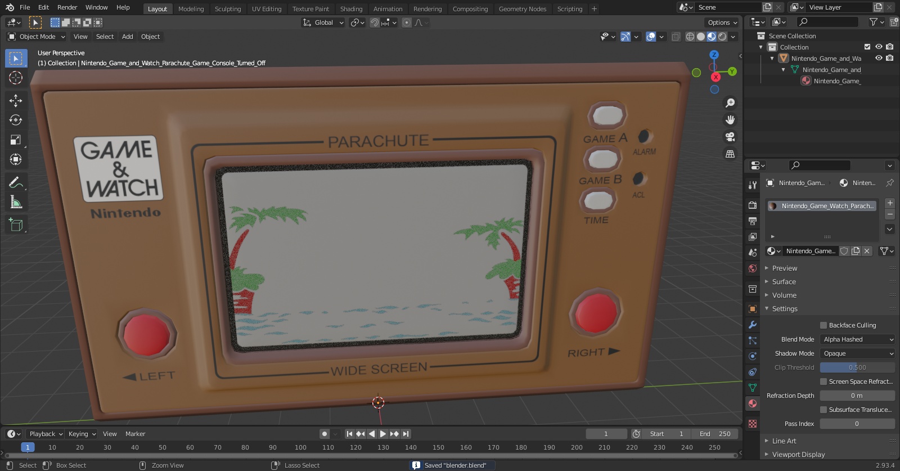Toggle proportional editing in header
The width and height of the screenshot is (900, 471).
407,23
